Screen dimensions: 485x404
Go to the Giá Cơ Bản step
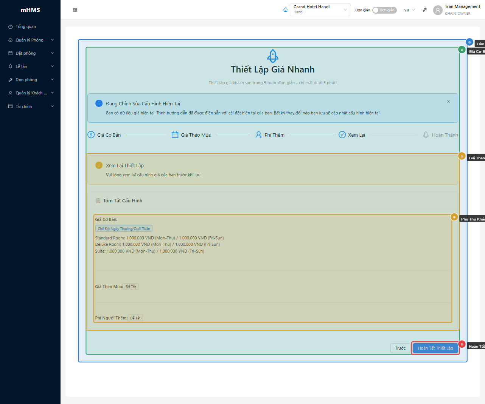pyautogui.click(x=104, y=135)
